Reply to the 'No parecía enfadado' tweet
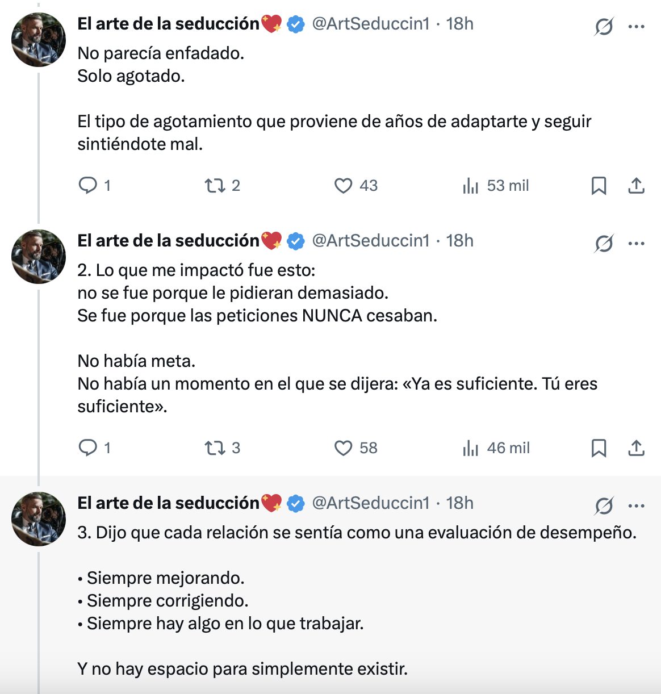Viewport: 661px width, 694px height. pyautogui.click(x=88, y=186)
